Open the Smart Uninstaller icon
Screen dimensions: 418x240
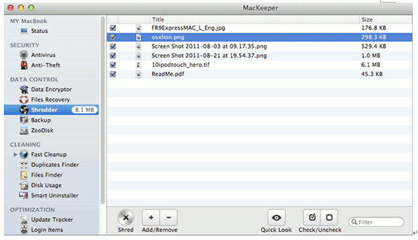(x=24, y=196)
